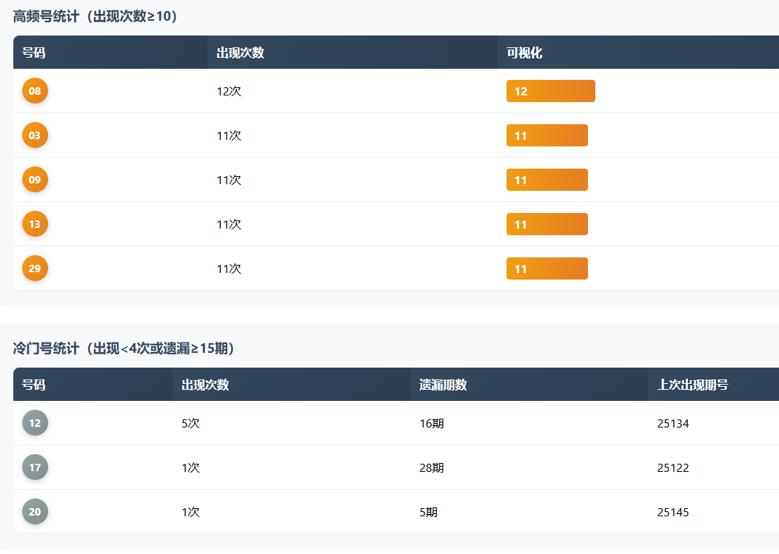Click the gray number 12 ball
The width and height of the screenshot is (779, 554).
[35, 423]
